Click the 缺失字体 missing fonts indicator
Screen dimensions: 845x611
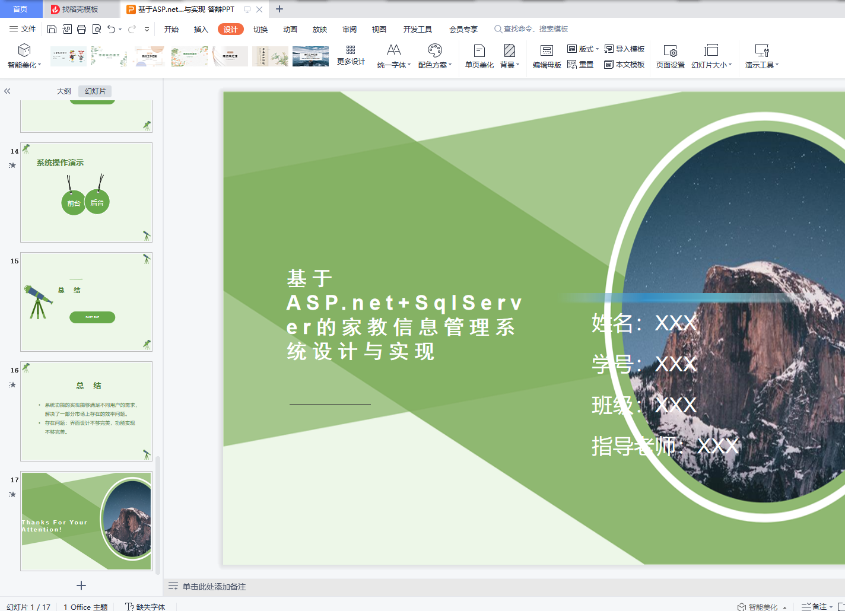145,607
